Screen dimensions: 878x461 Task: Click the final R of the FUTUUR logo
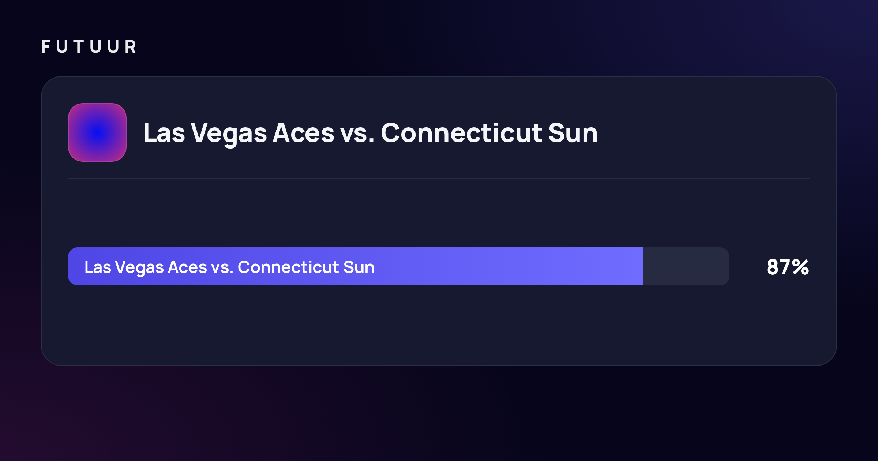point(131,47)
